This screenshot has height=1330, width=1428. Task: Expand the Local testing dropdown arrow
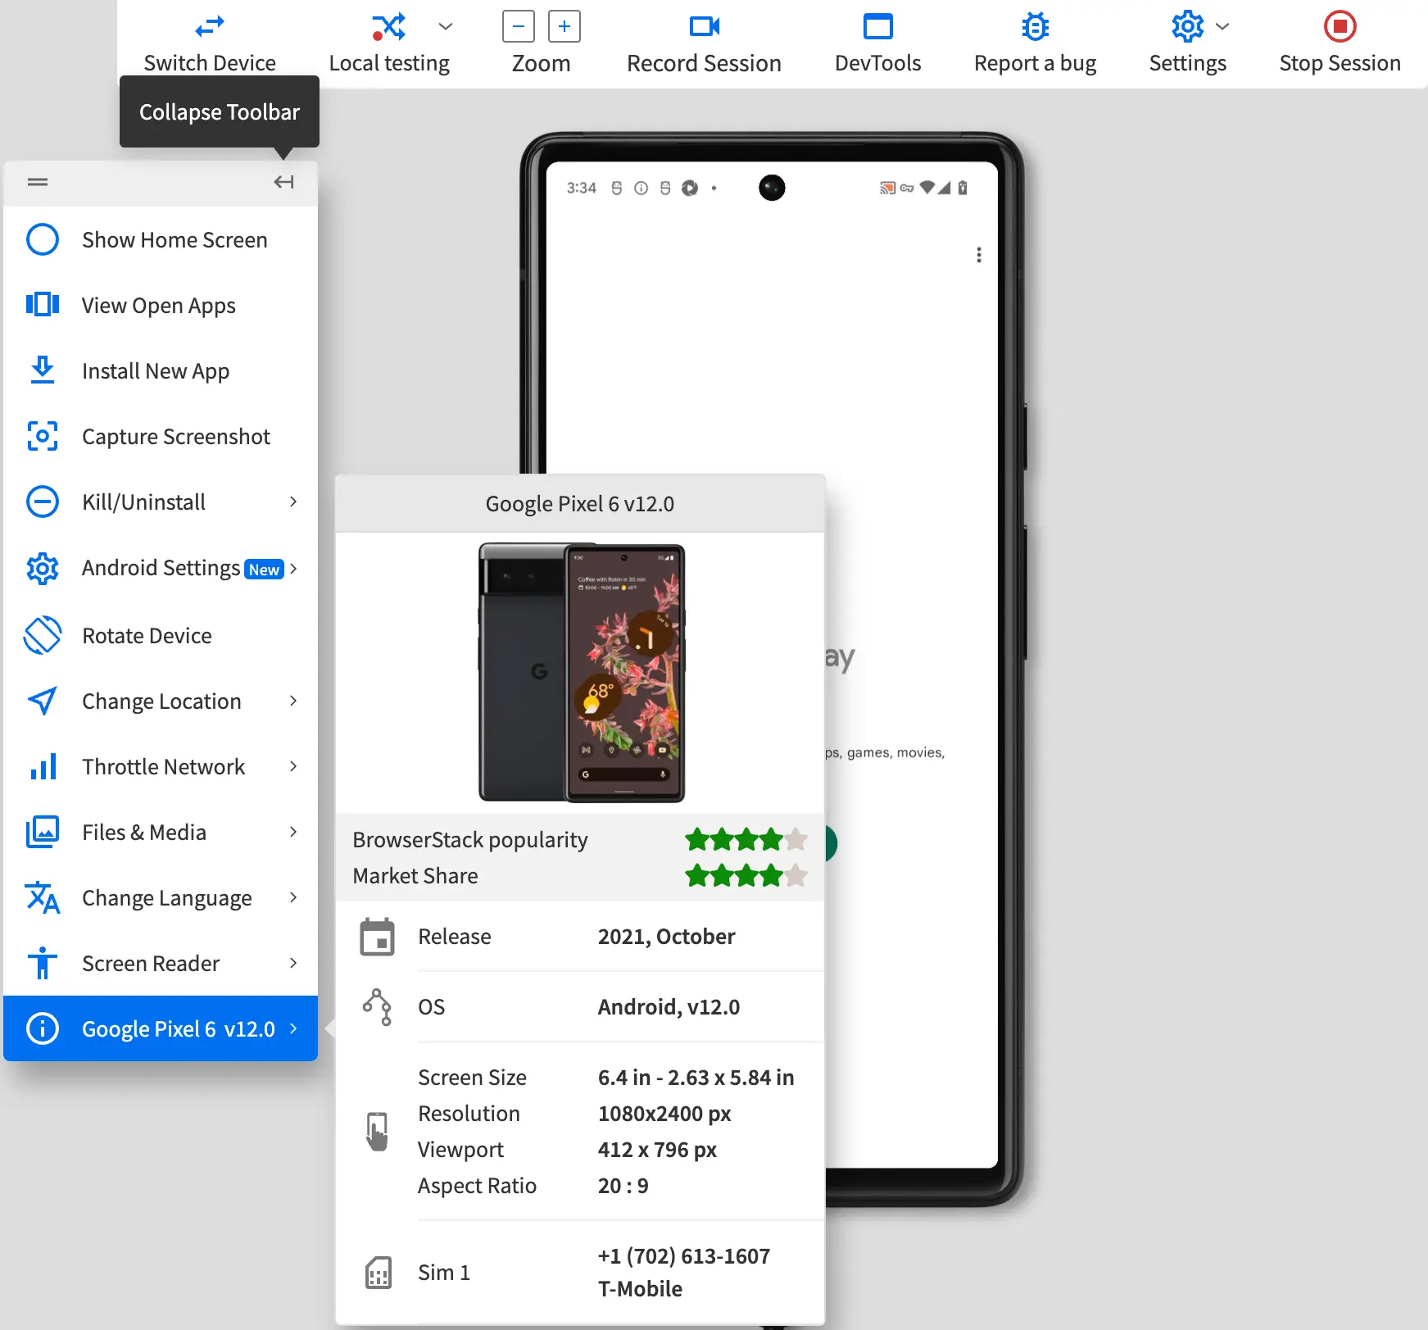coord(446,27)
